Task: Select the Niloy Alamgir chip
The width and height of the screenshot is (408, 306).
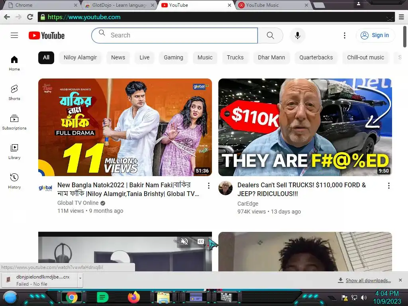Action: click(80, 57)
